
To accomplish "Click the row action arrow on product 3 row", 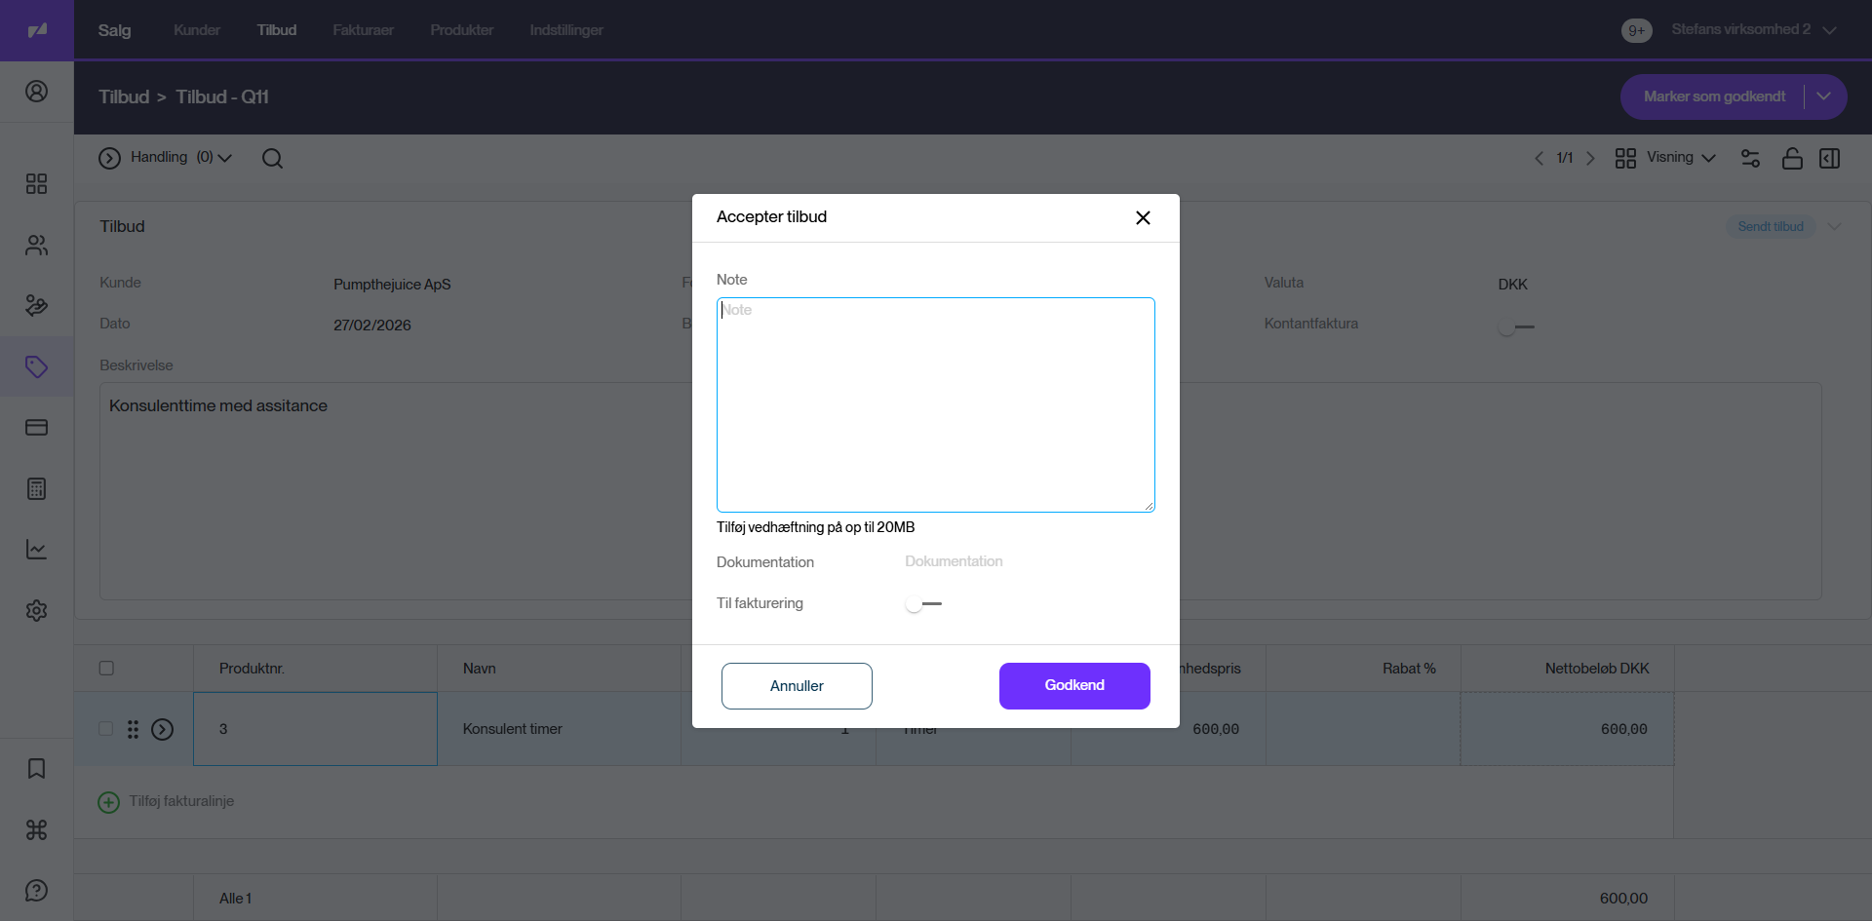I will (163, 729).
